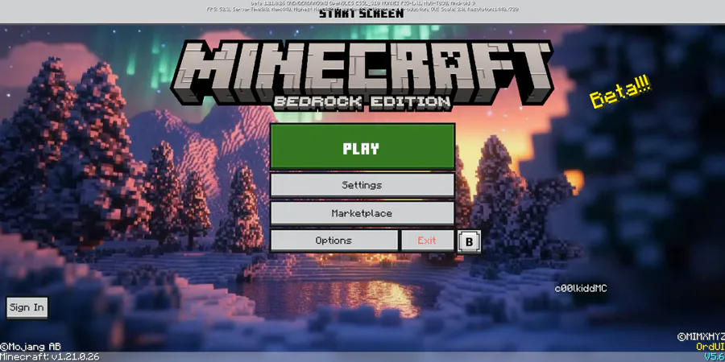Screen dimensions: 725x362
Task: Click the c00lkiddMC username text
Action: 581,289
